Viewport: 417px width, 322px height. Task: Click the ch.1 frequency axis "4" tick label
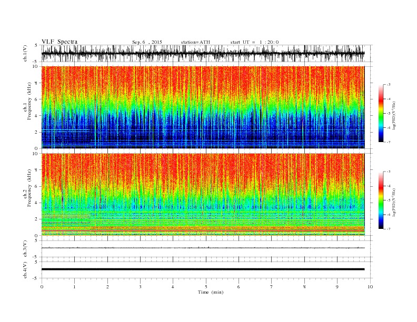[x=36, y=116]
